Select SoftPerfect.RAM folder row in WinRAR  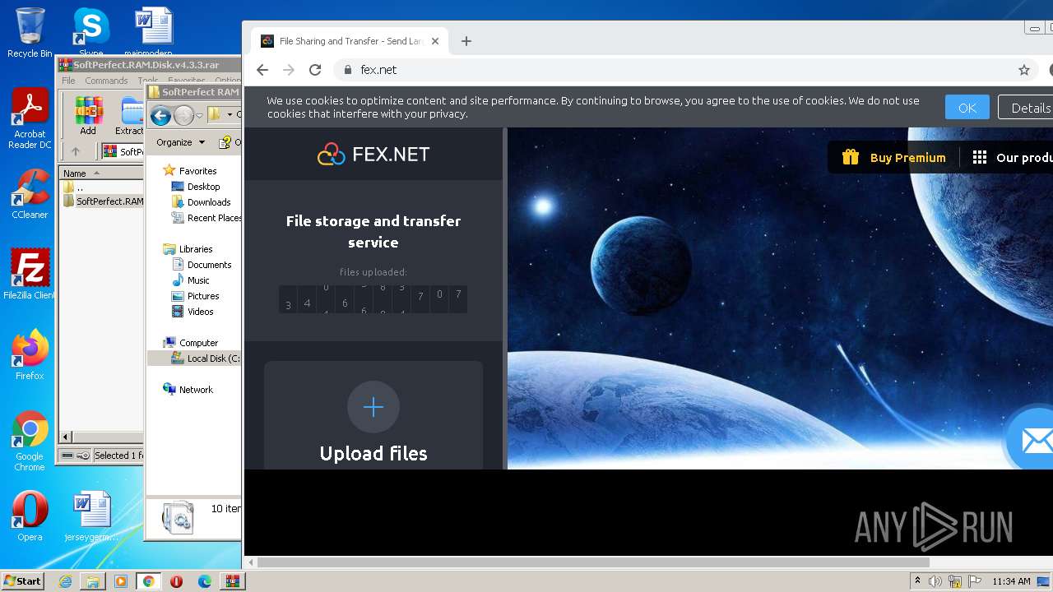click(102, 201)
